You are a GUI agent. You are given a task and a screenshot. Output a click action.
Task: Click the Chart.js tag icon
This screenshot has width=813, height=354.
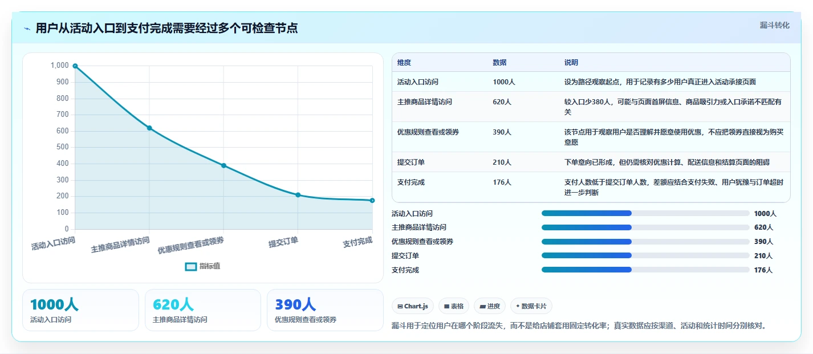tap(400, 307)
